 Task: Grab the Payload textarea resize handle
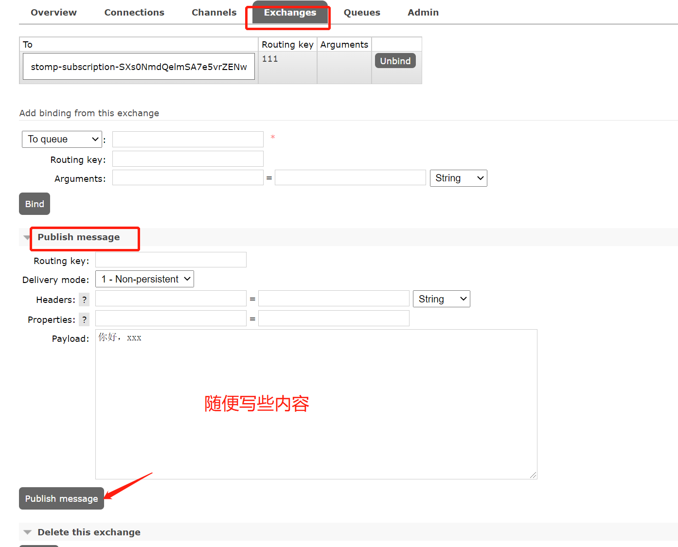coord(533,475)
